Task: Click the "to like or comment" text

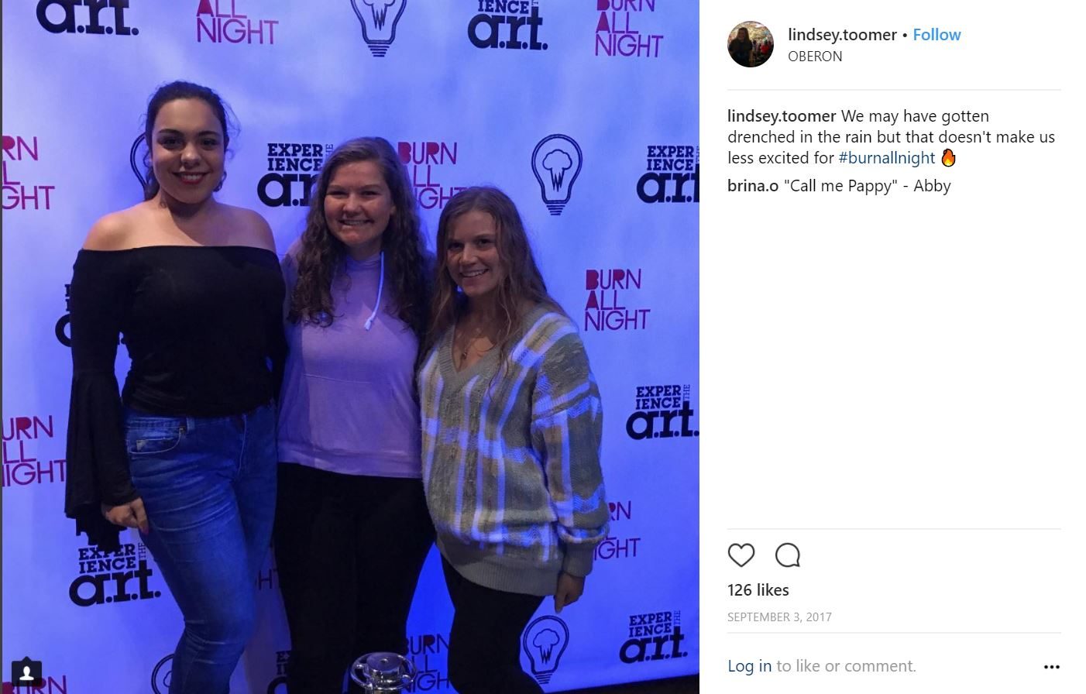Action: click(846, 666)
